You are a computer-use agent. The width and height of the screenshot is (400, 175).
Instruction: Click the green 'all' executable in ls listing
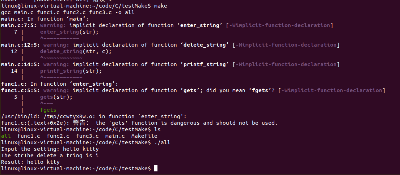click(x=6, y=136)
